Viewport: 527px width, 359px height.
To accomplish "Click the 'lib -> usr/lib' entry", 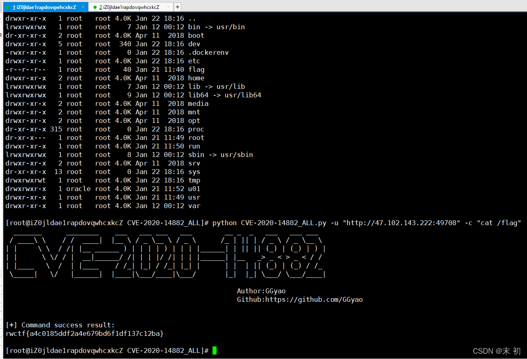I will click(x=216, y=86).
